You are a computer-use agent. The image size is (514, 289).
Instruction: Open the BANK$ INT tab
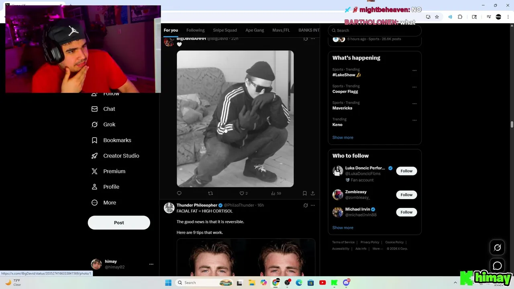pos(309,30)
